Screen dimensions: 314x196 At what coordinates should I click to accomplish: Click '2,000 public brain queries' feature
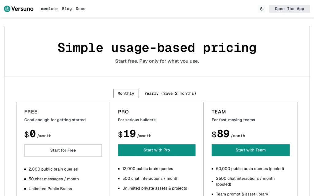coord(53,169)
